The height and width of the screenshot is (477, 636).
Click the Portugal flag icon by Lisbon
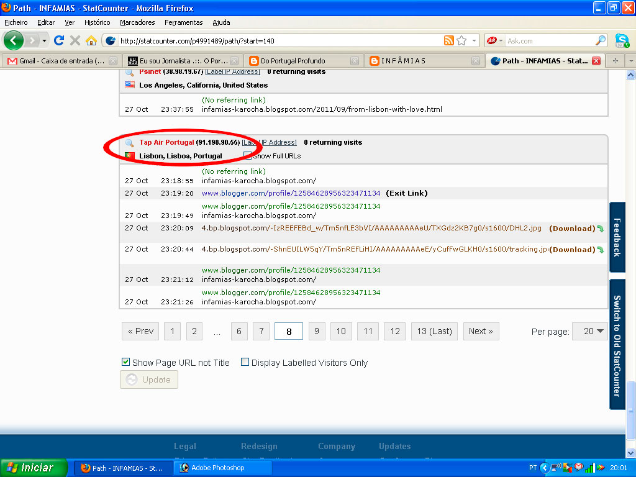click(x=130, y=155)
